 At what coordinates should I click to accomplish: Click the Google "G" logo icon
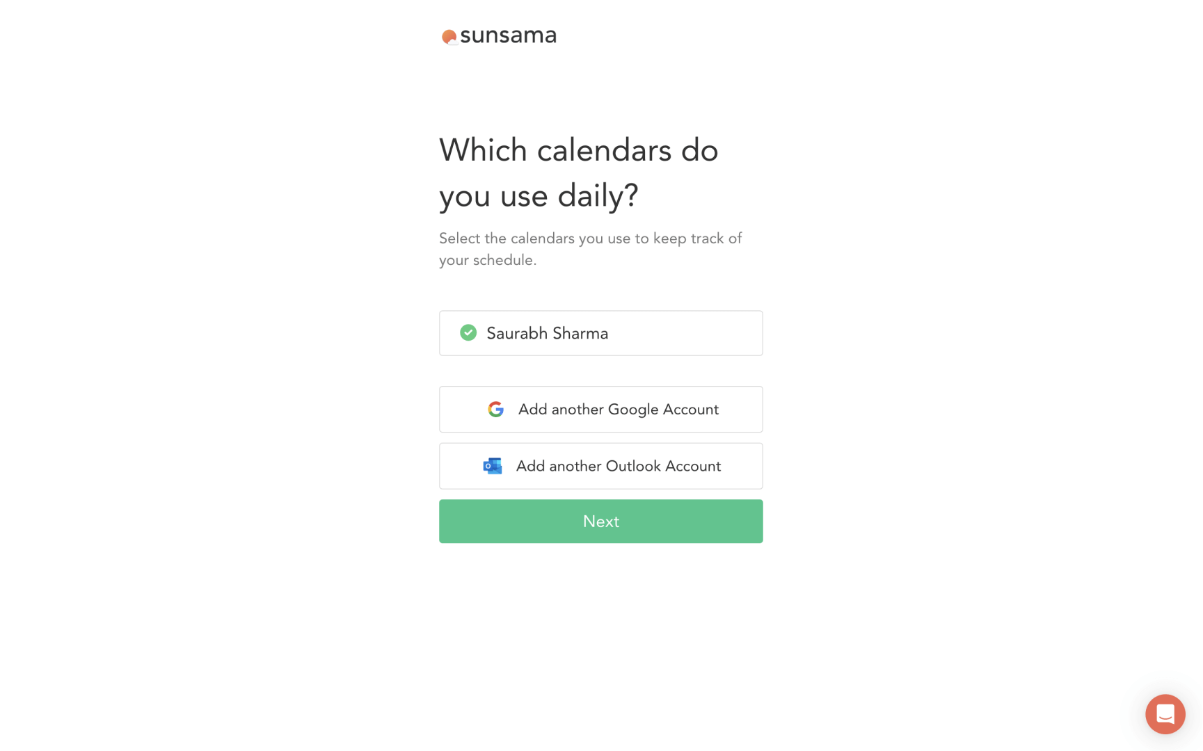[x=495, y=410]
